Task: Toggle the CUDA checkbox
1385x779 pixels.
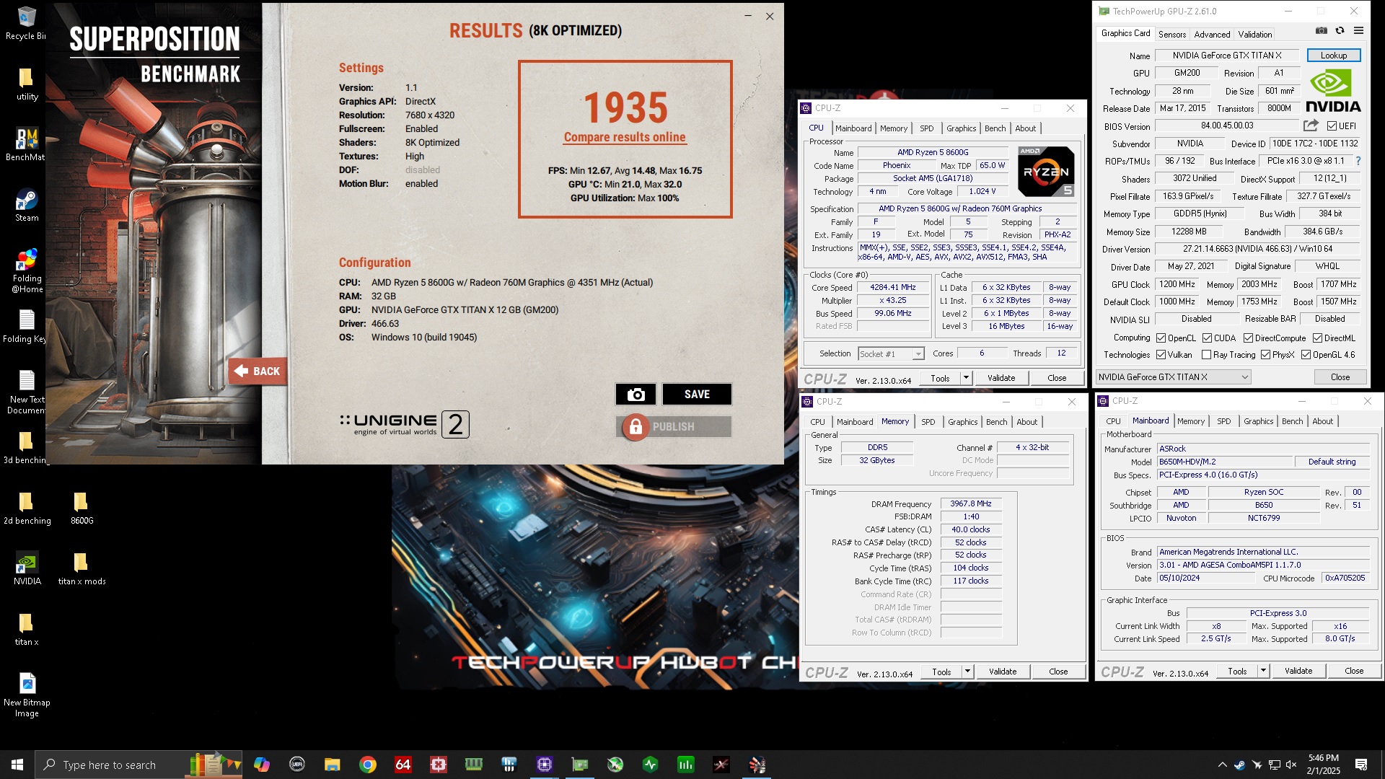Action: (1207, 338)
